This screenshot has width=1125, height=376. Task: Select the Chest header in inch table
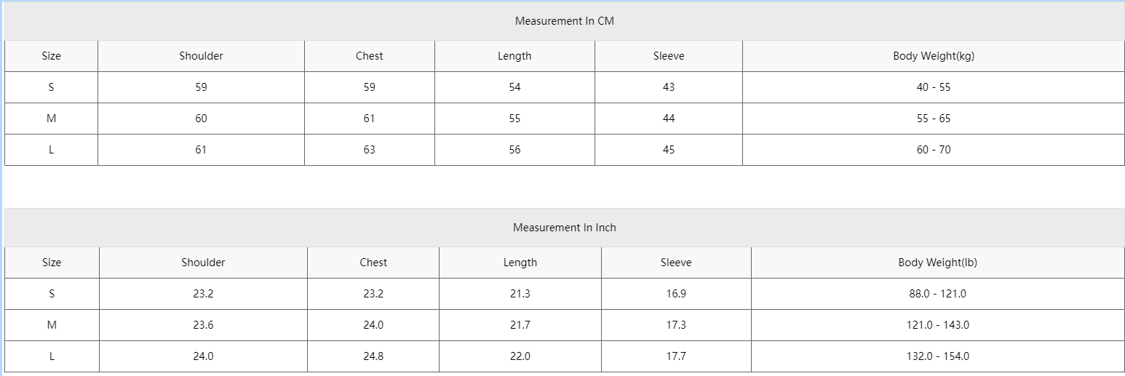pyautogui.click(x=373, y=263)
